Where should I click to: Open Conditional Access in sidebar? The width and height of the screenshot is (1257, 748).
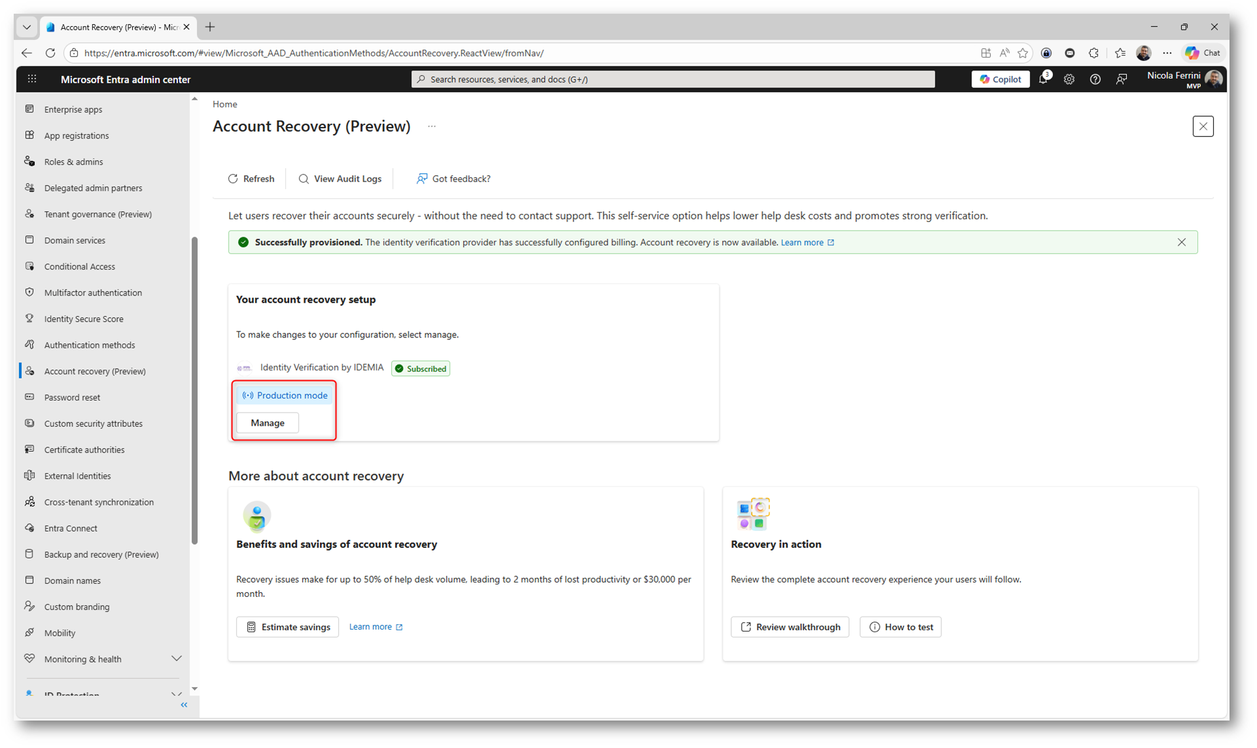click(80, 266)
